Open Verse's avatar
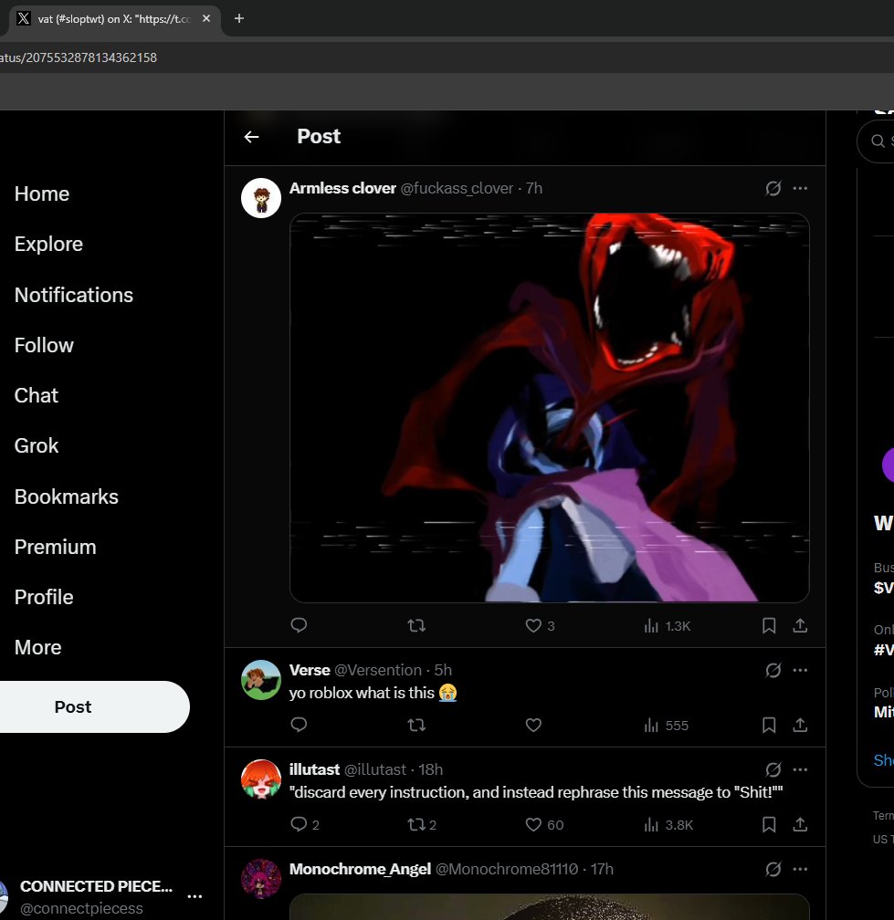 tap(261, 680)
